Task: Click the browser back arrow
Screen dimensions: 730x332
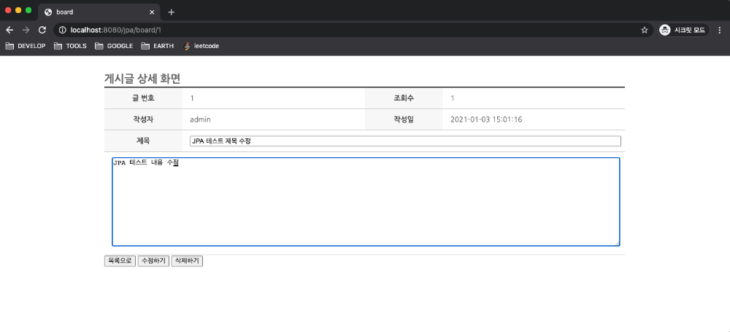Action: [x=9, y=30]
